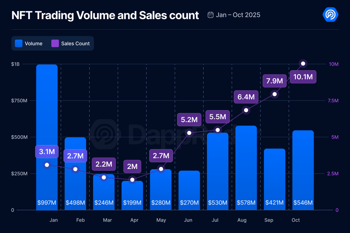The image size is (350, 233).
Task: Click the calendar icon beside date range
Action: click(x=211, y=15)
